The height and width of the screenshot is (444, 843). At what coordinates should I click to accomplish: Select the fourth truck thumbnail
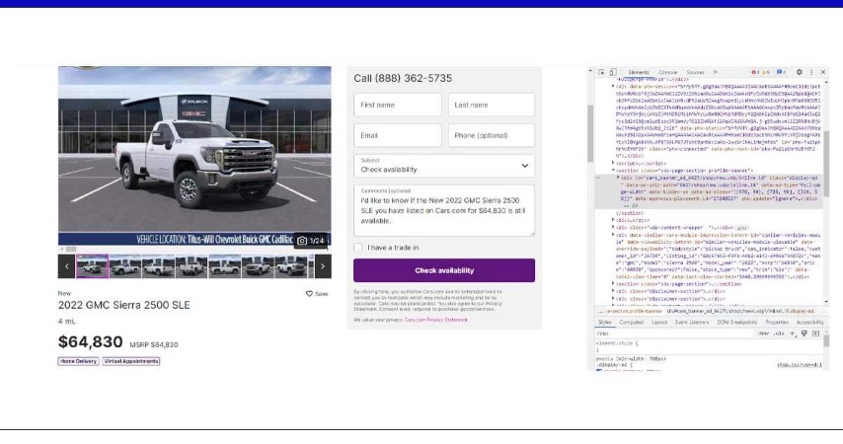point(192,266)
